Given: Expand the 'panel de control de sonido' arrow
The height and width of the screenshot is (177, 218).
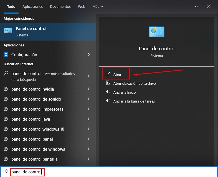Looking at the screenshot, I should click(89, 99).
